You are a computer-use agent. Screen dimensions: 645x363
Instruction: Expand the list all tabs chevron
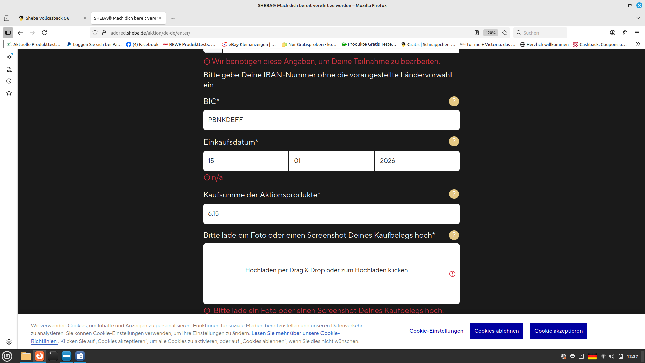638,18
